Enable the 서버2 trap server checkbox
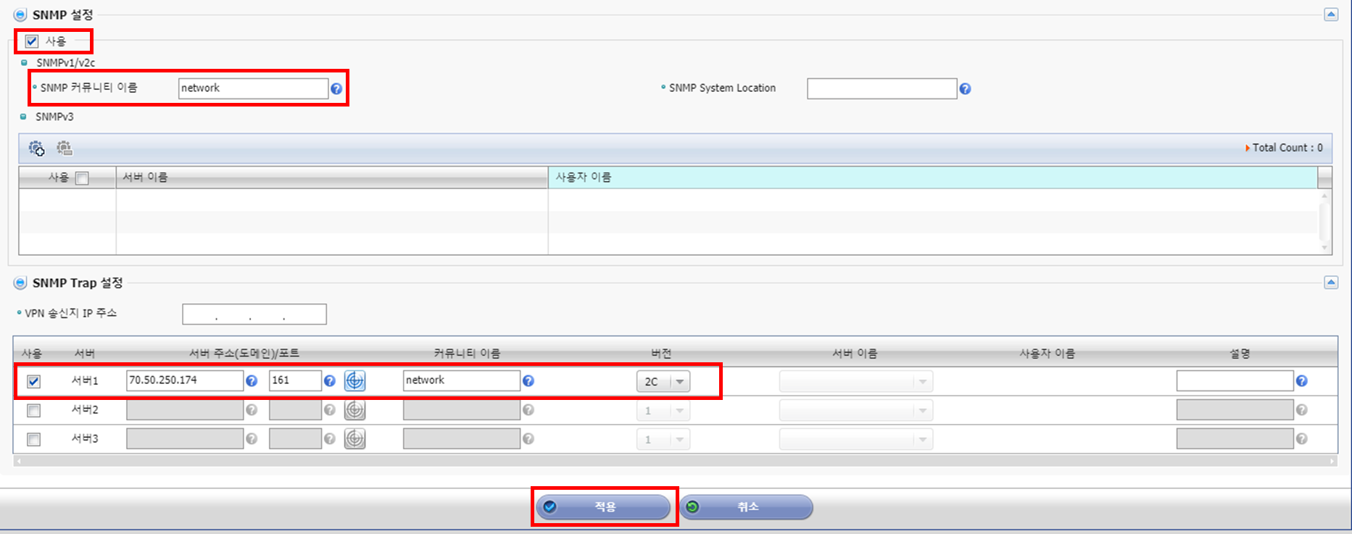This screenshot has height=534, width=1352. (33, 411)
